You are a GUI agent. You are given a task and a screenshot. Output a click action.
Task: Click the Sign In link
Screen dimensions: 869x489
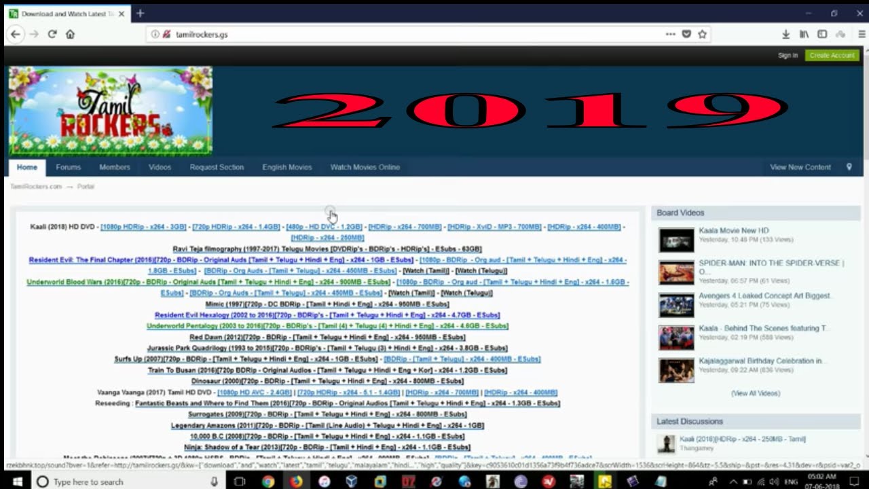click(x=788, y=56)
